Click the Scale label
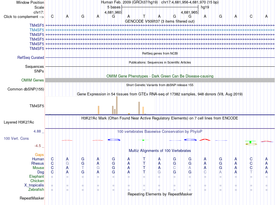 click(x=39, y=7)
